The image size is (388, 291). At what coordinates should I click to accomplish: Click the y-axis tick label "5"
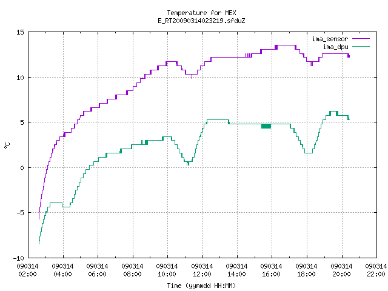coord(22,122)
